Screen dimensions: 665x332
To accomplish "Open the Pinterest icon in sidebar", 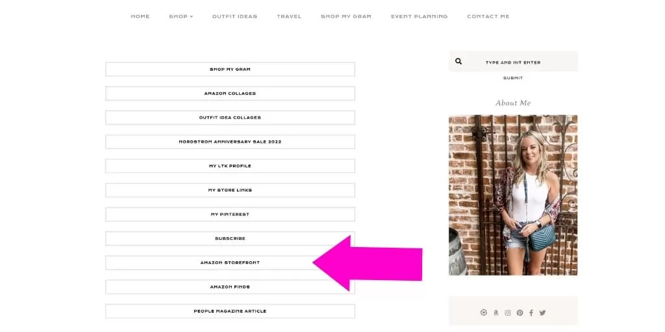I will 520,313.
